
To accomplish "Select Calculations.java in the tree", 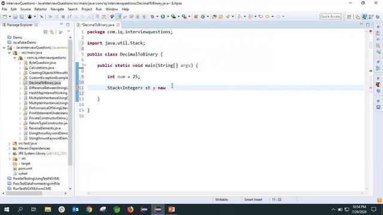I will [x=41, y=67].
